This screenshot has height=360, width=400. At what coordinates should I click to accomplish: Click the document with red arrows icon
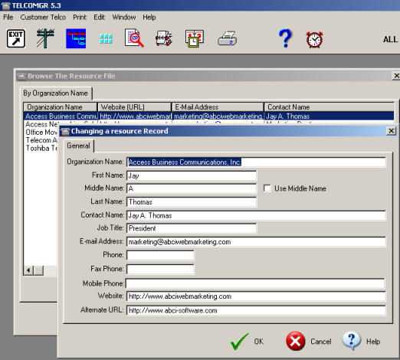click(x=164, y=38)
